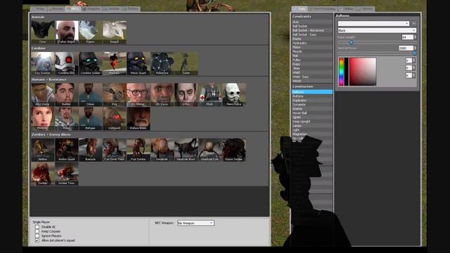
Task: Switch to the Vehicles tab
Action: pos(112,9)
